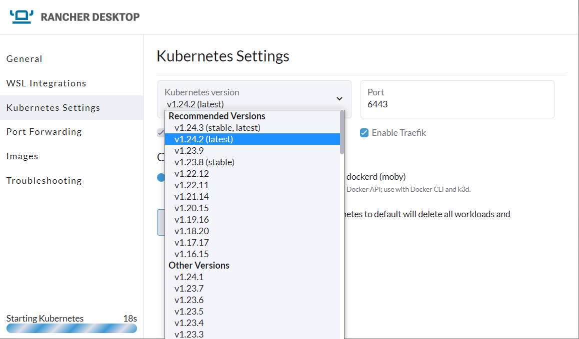This screenshot has width=579, height=339.
Task: Go to WSL Integrations page
Action: click(x=46, y=83)
